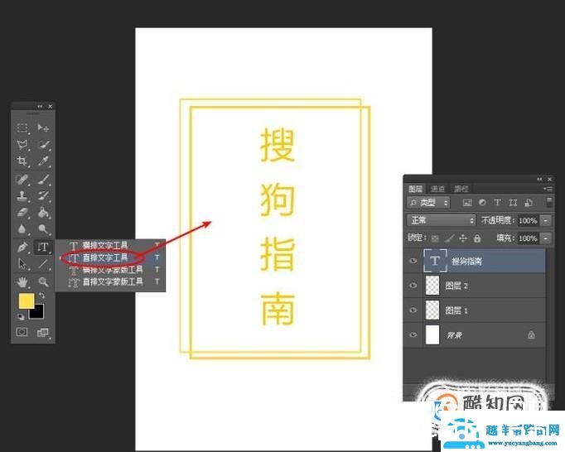The height and width of the screenshot is (452, 565).
Task: Lock all on the selected layer
Action: click(x=477, y=238)
